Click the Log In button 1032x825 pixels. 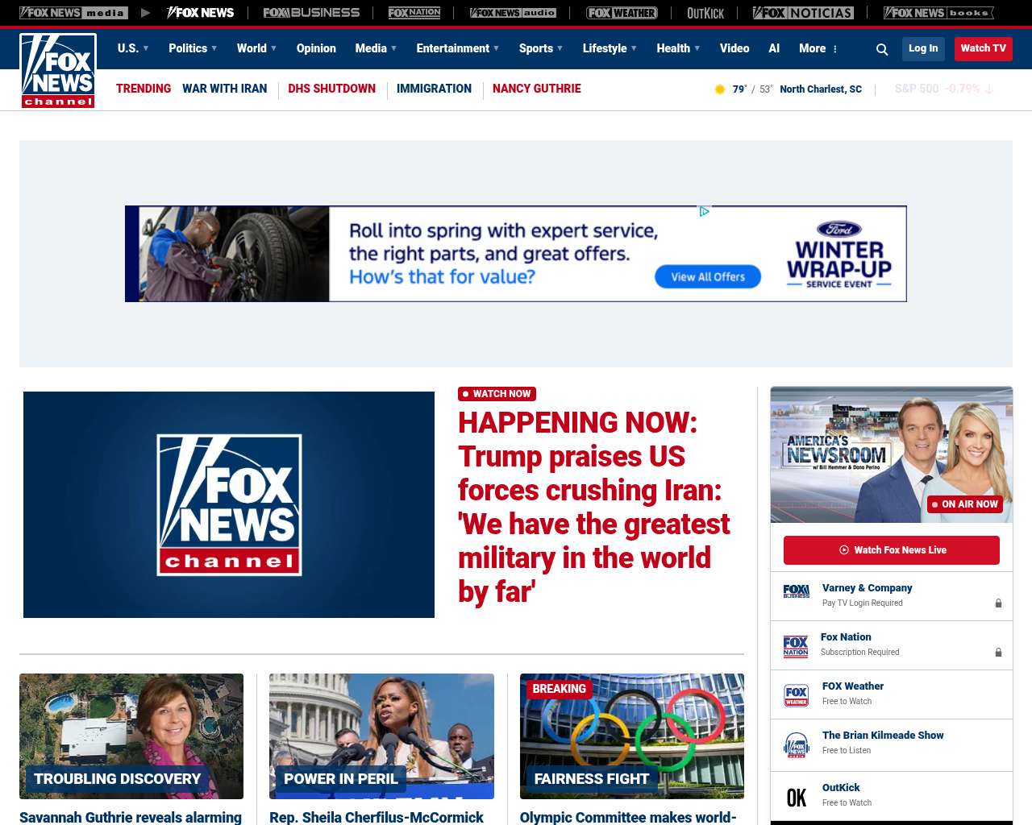(x=923, y=48)
